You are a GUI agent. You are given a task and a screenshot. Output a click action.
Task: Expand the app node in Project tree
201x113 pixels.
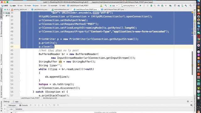[x=4, y=13]
